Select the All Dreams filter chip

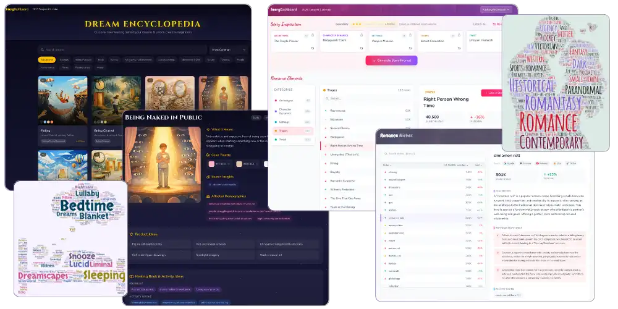click(46, 60)
